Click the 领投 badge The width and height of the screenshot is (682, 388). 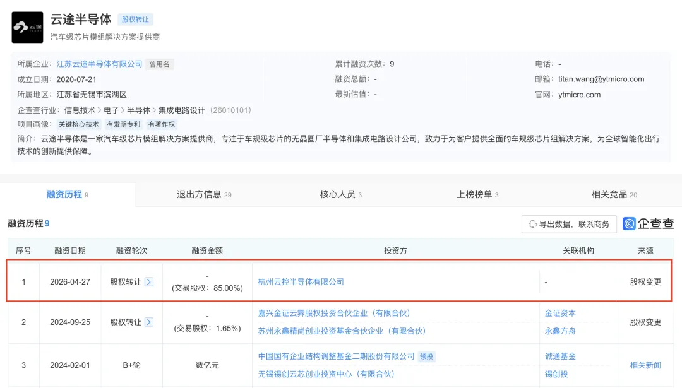(x=426, y=356)
